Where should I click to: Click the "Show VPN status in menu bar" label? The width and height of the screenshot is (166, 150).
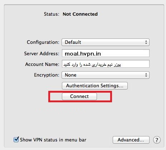pos(53,140)
